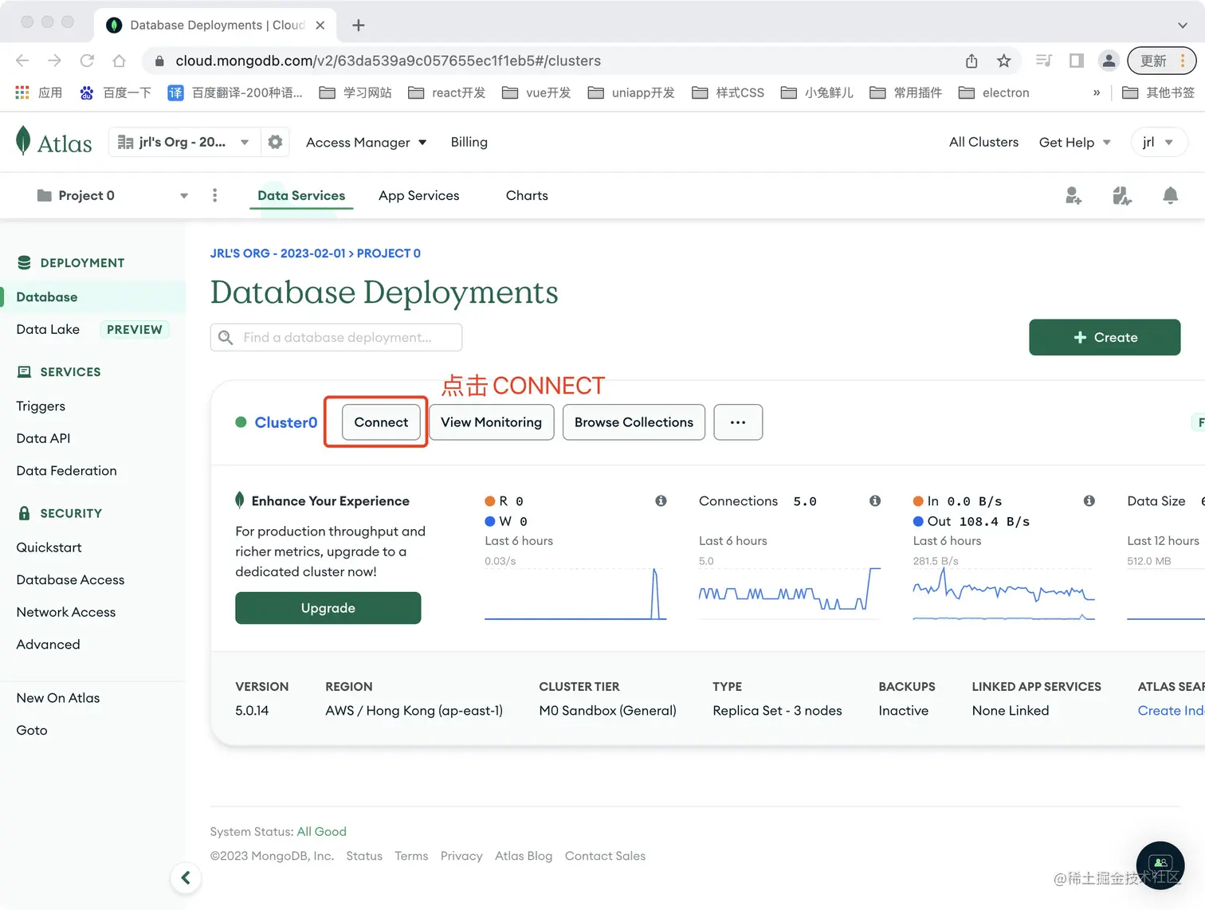Collapse sidebar with the chevron button

tap(186, 878)
